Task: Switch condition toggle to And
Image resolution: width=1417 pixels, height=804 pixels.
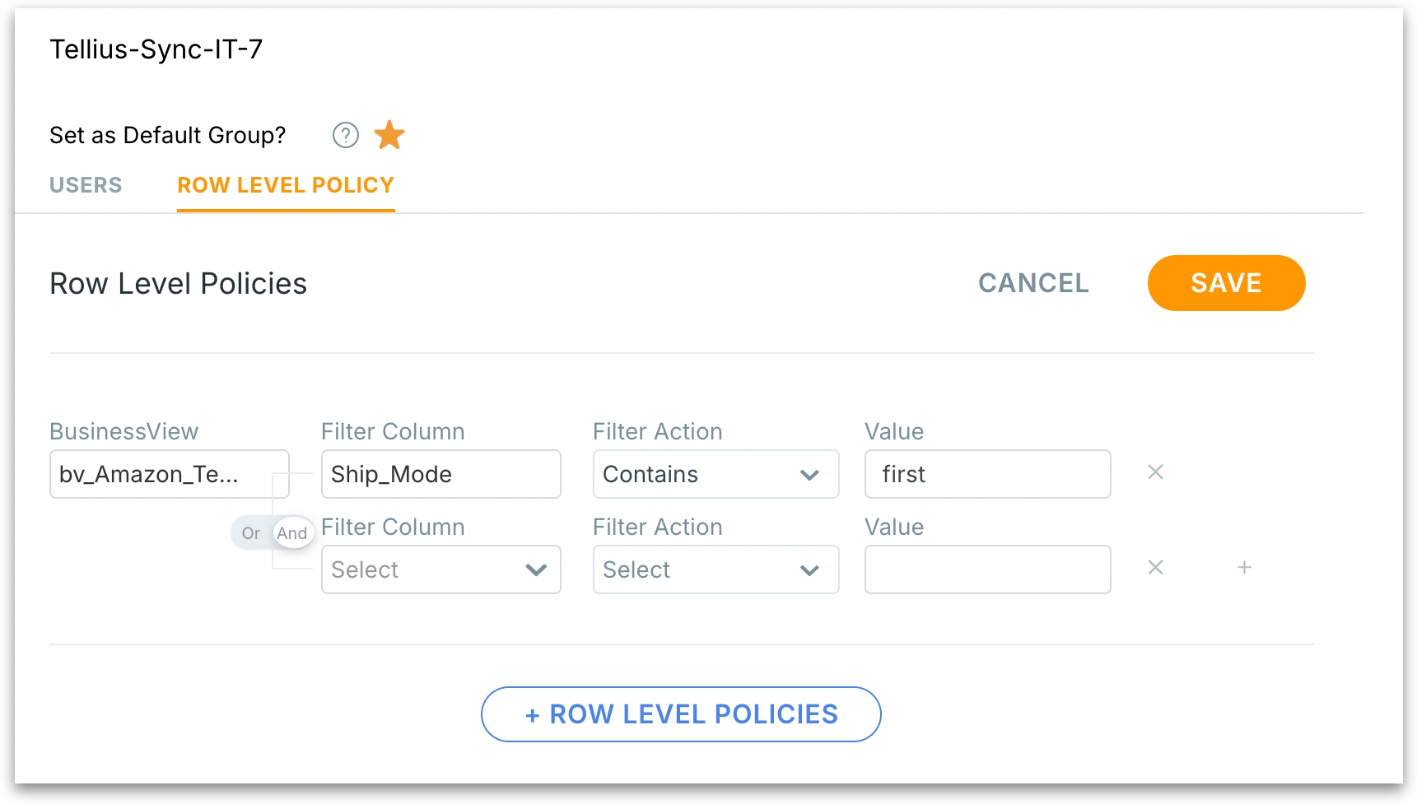Action: (292, 533)
